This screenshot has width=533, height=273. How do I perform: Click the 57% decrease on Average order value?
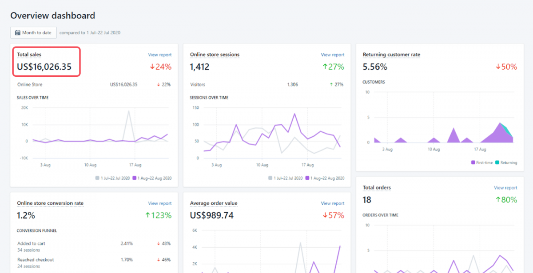(333, 215)
